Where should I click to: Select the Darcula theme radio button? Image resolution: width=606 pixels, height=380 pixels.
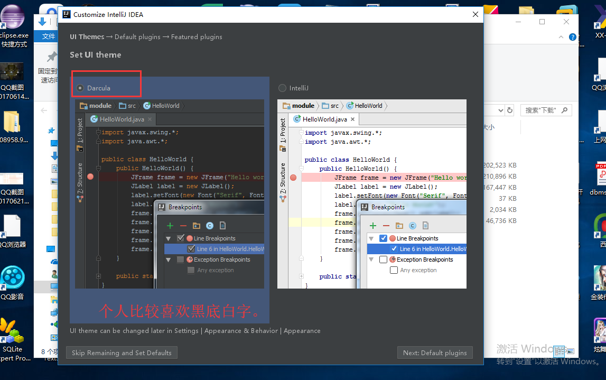click(x=80, y=88)
